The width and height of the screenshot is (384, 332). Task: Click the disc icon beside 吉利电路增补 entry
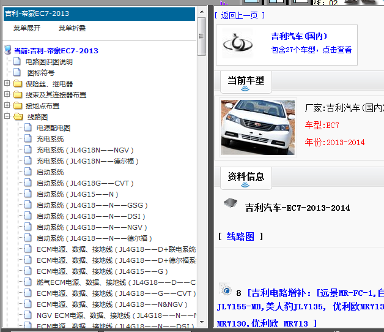(226, 291)
